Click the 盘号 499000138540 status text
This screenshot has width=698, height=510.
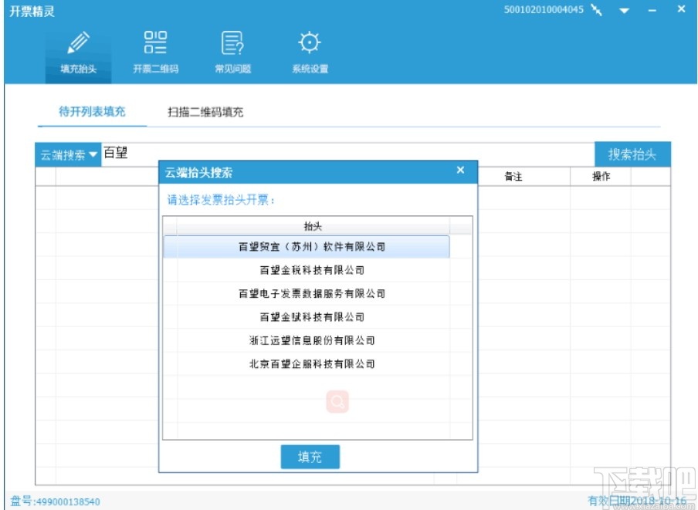[x=55, y=502]
